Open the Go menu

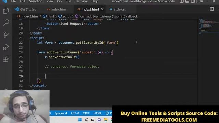pyautogui.click(x=59, y=1)
